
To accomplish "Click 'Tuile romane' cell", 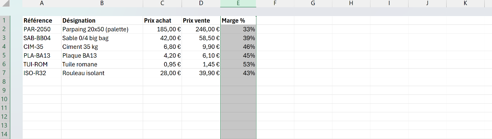I will click(102, 64).
